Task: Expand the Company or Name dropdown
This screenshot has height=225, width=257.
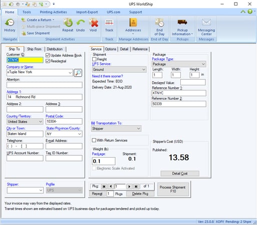Action: point(70,73)
